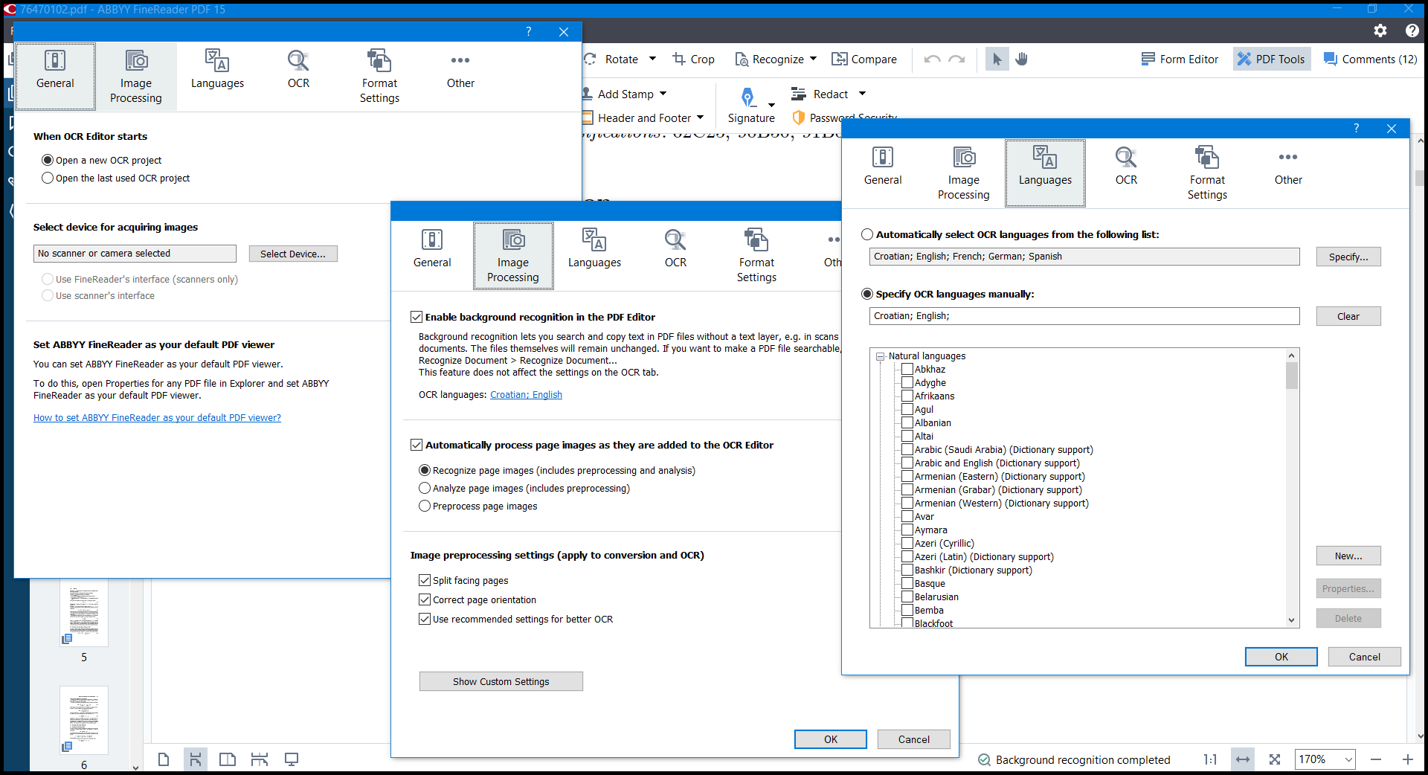Open the Recognize dropdown arrow
This screenshot has width=1428, height=775.
tap(813, 59)
